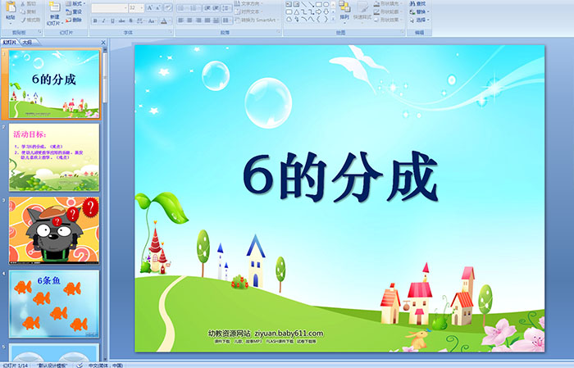Viewport: 574px width, 368px height.
Task: Select the Down Arrow block shape
Action: 326,11
